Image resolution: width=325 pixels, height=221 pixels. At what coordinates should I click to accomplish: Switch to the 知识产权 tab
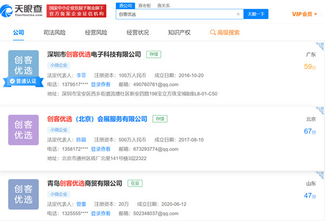179,32
